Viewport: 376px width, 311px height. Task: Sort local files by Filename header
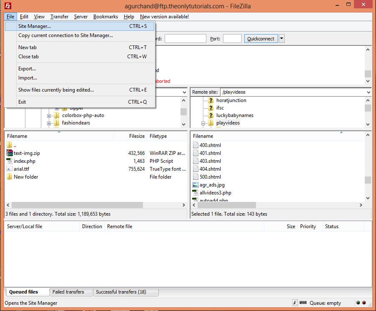pyautogui.click(x=59, y=136)
